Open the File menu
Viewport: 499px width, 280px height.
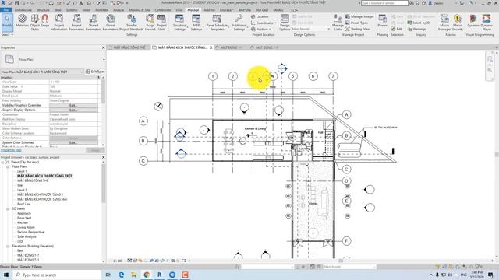[6, 10]
